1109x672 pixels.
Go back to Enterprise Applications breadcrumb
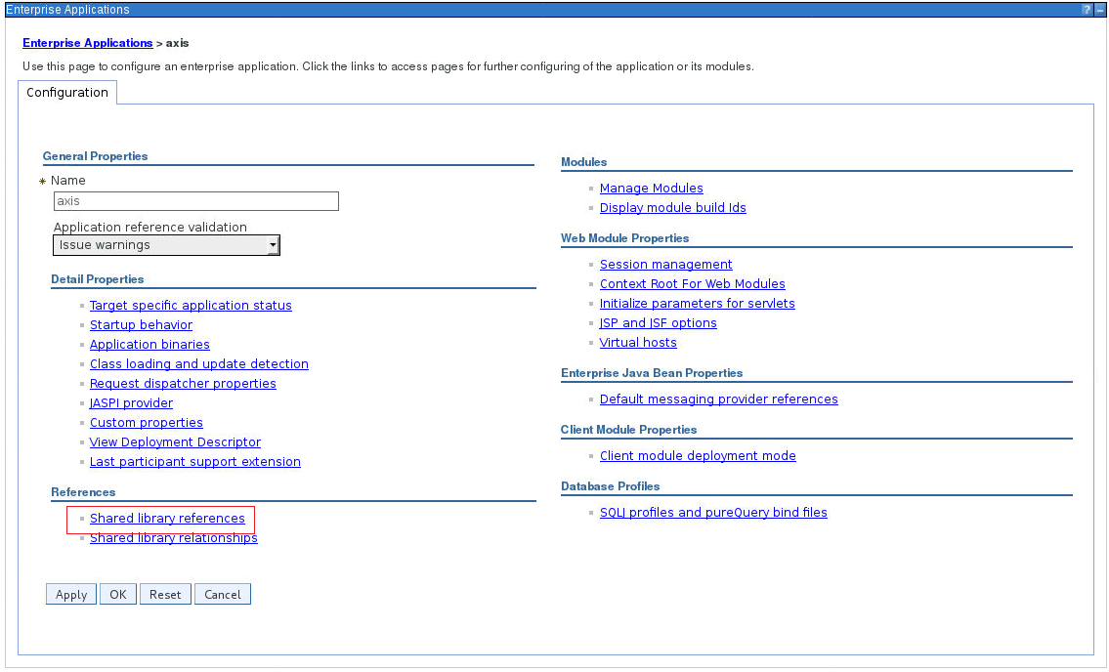[x=88, y=43]
